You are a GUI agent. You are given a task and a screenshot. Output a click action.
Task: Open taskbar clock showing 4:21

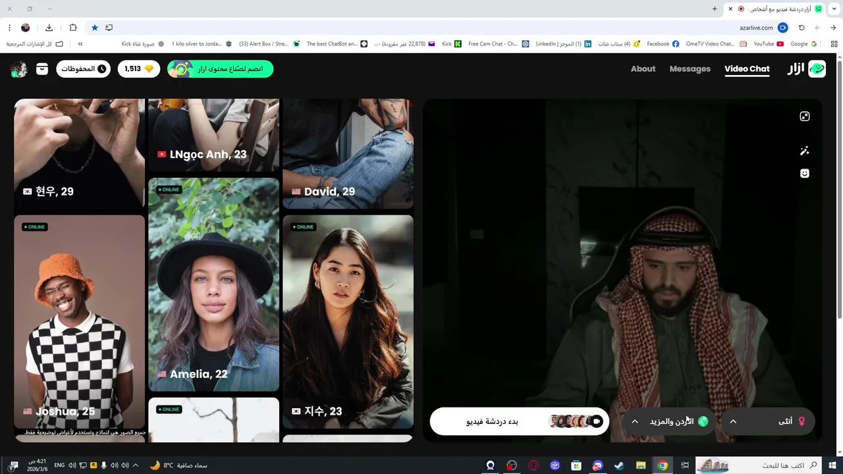tap(37, 465)
